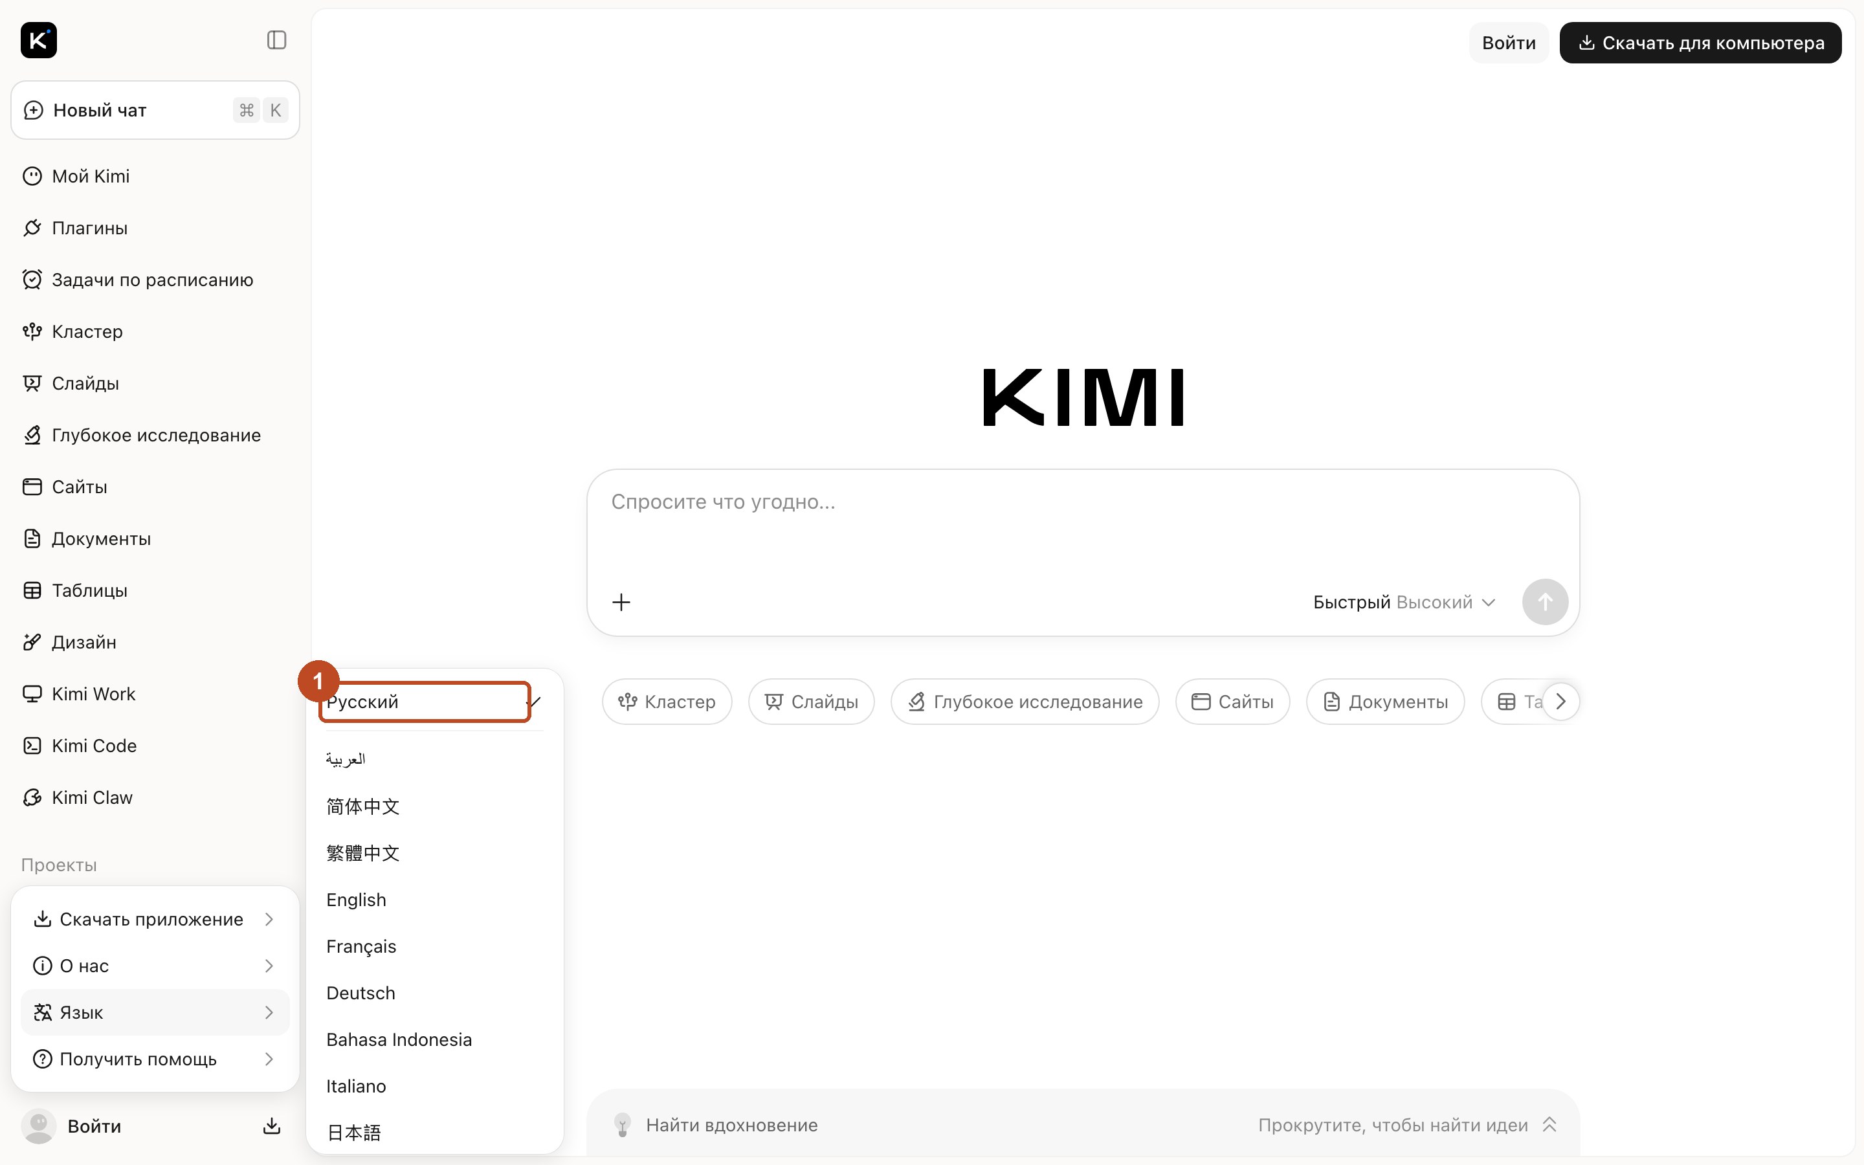Click the Документы chip below input

click(1385, 702)
